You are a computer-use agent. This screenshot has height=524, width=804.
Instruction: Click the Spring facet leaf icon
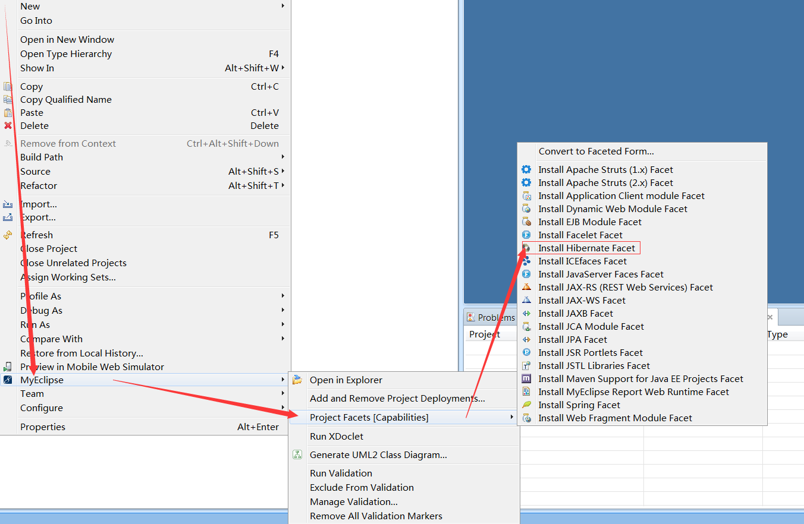point(526,405)
